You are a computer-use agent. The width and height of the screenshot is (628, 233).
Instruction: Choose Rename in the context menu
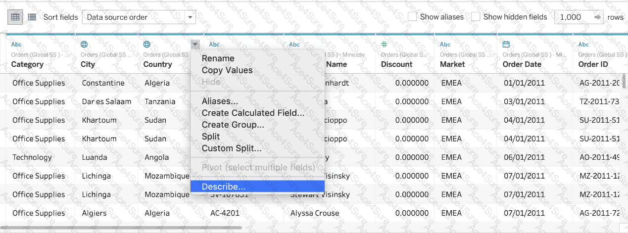click(218, 58)
